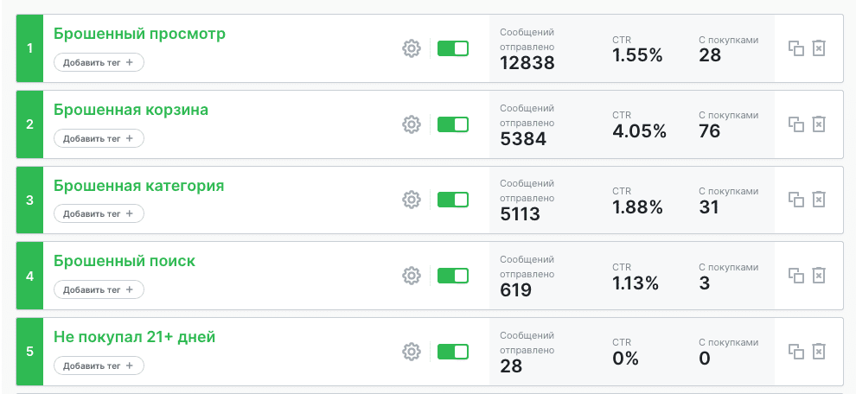Image resolution: width=856 pixels, height=394 pixels.
Task: Open settings gear for Брошенная корзина
Action: 411,124
